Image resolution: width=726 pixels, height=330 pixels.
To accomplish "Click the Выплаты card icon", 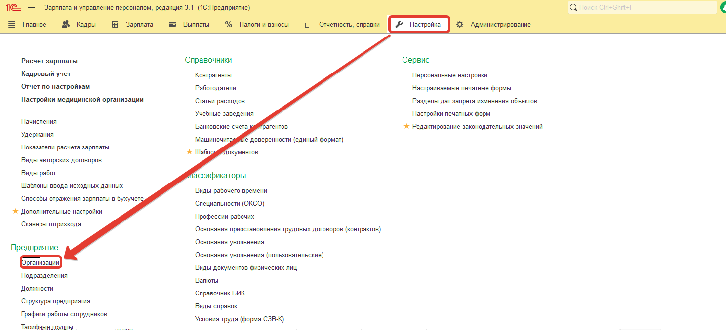I will [172, 24].
